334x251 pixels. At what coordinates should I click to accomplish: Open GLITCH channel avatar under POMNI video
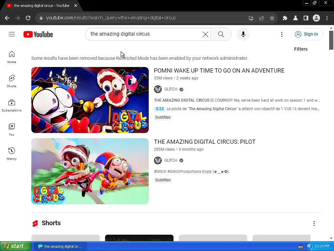click(158, 89)
